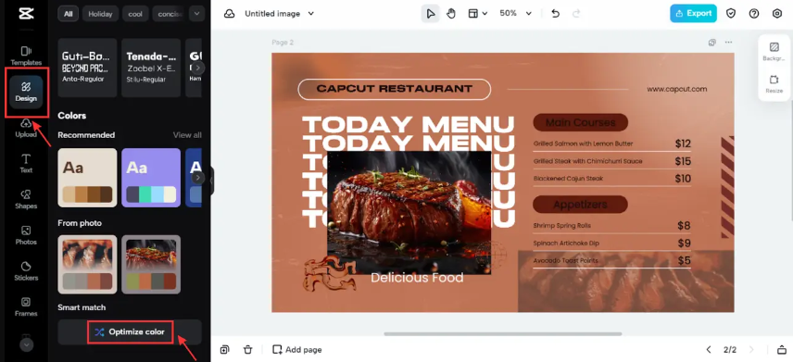The width and height of the screenshot is (793, 362).
Task: Select the hand pan tool
Action: point(451,14)
